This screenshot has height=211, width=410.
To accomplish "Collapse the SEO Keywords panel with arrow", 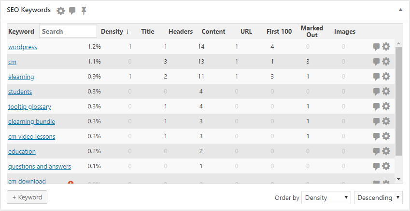I will click(x=400, y=10).
